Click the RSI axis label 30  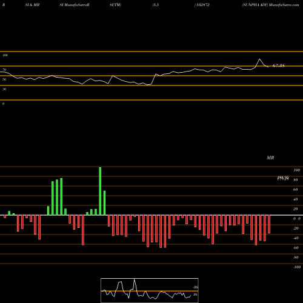click(4, 89)
